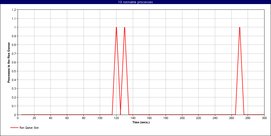The width and height of the screenshot is (271, 136).
Task: Click the red legend line swatch
Action: (x=14, y=128)
